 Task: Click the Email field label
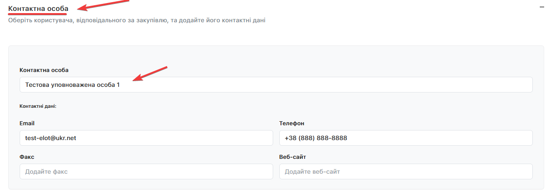pyautogui.click(x=27, y=123)
